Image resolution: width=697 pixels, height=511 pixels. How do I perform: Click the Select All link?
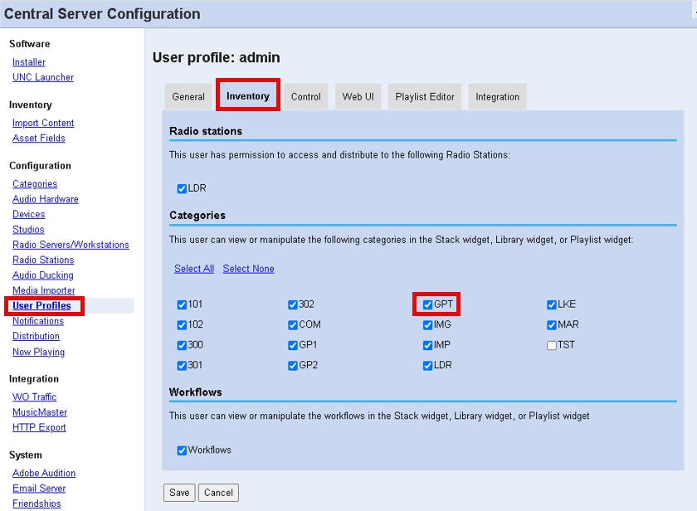click(194, 269)
